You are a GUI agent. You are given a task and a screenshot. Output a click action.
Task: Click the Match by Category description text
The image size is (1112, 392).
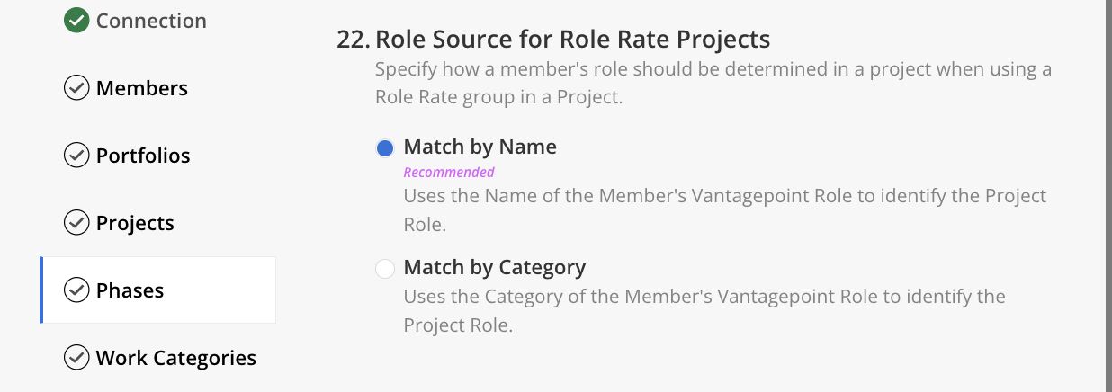(x=704, y=310)
